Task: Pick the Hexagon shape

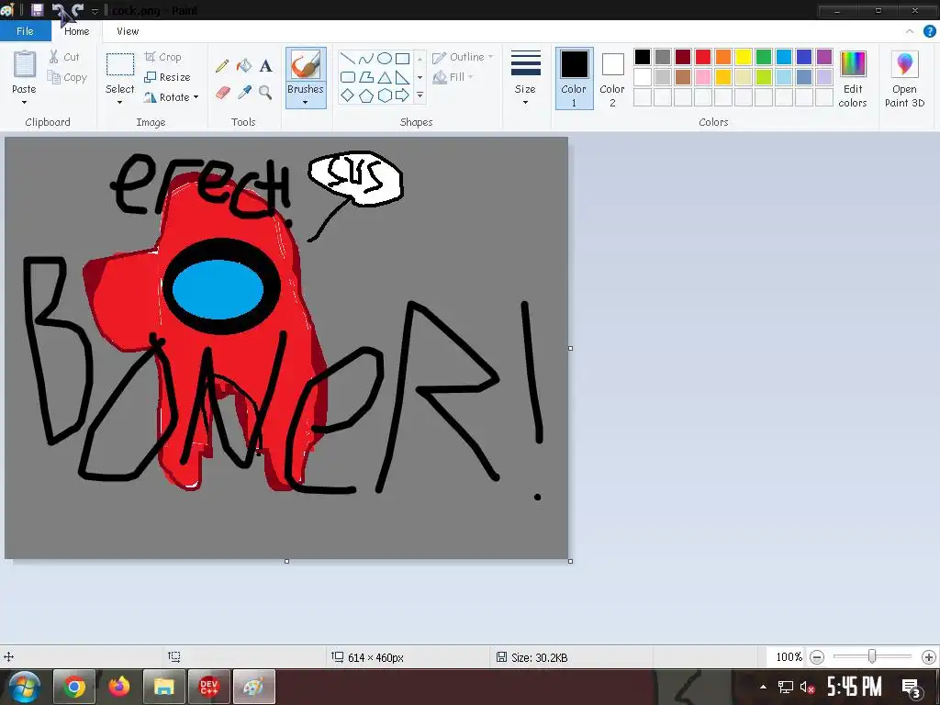Action: (x=385, y=95)
